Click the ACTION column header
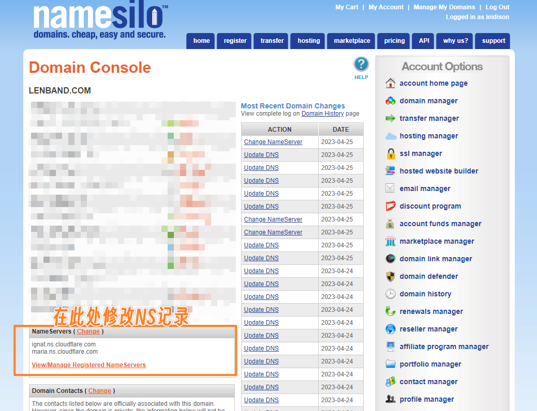This screenshot has width=537, height=411. pos(280,129)
